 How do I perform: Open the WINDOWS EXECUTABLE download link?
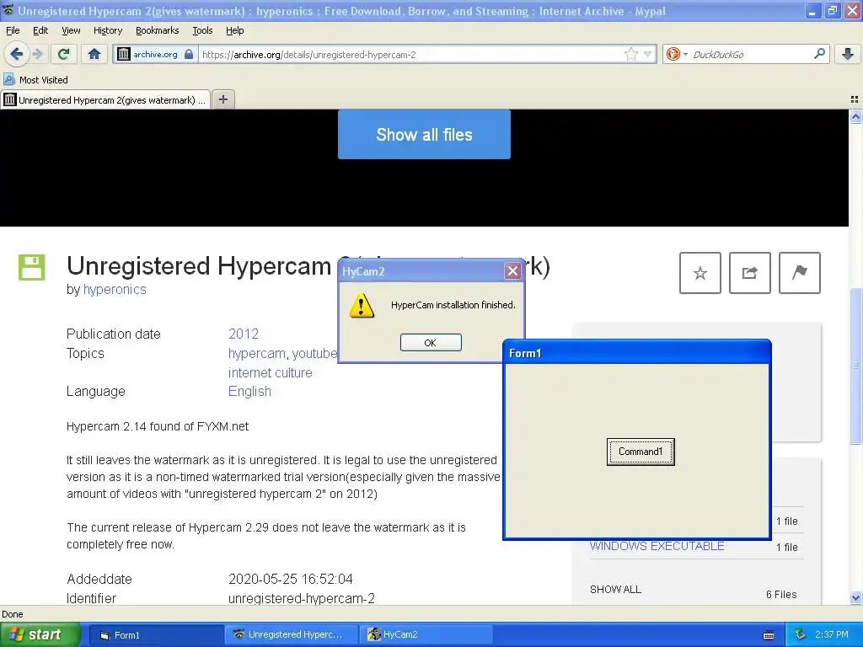657,546
